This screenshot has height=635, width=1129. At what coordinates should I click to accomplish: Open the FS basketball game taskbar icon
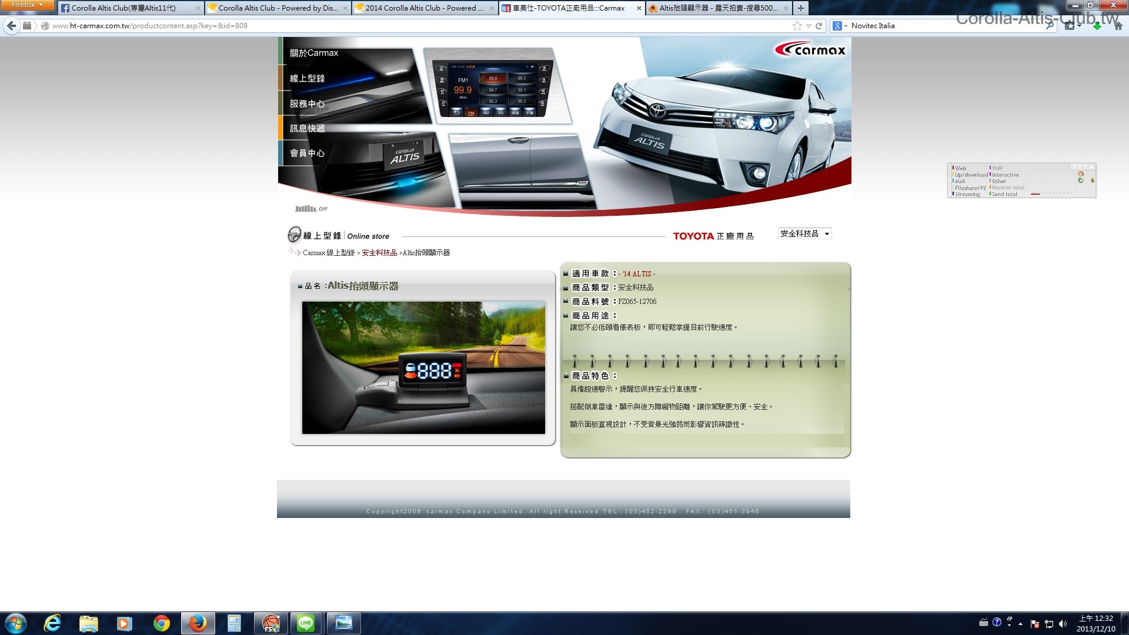click(x=270, y=623)
